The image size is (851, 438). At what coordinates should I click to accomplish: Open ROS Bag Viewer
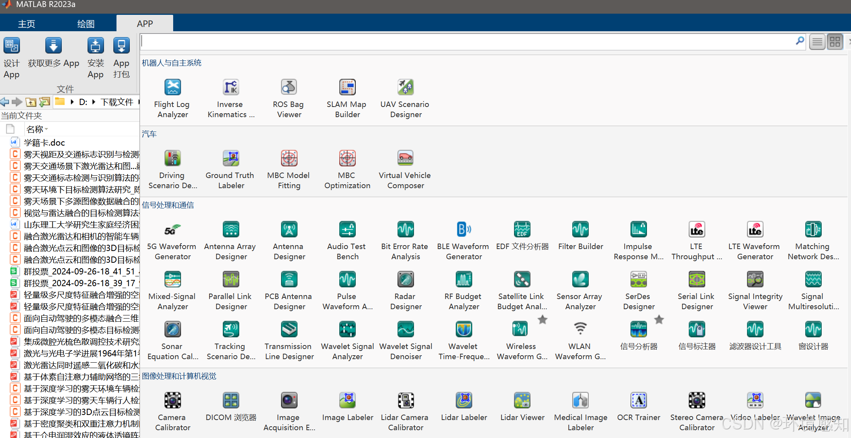tap(289, 98)
